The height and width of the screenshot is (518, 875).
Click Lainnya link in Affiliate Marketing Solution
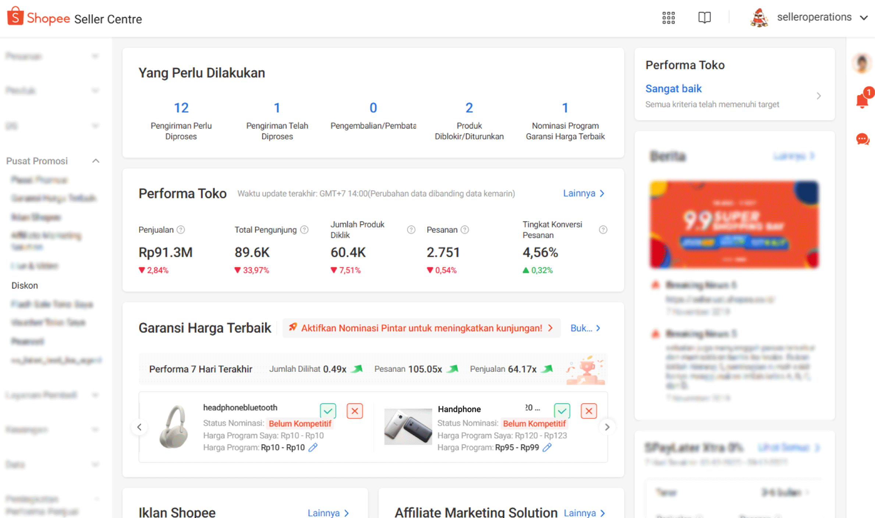tap(584, 513)
